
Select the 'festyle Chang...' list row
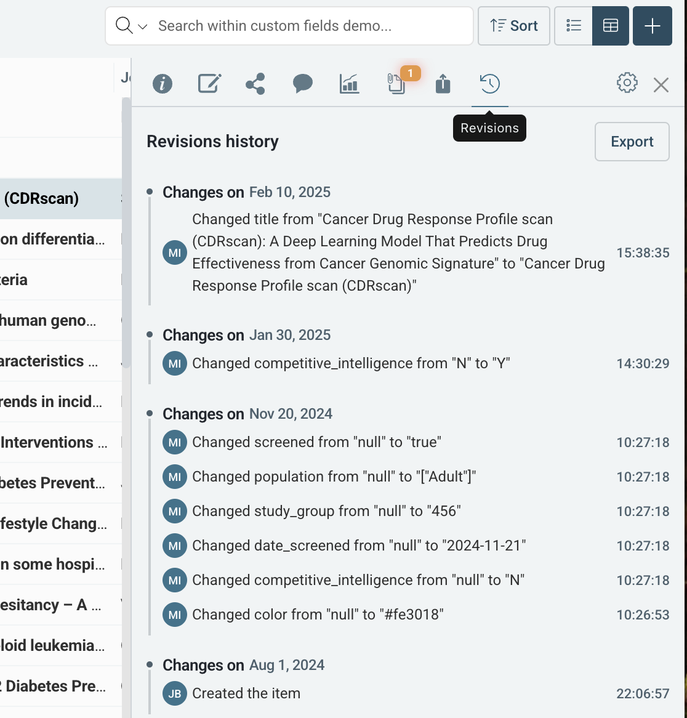61,523
